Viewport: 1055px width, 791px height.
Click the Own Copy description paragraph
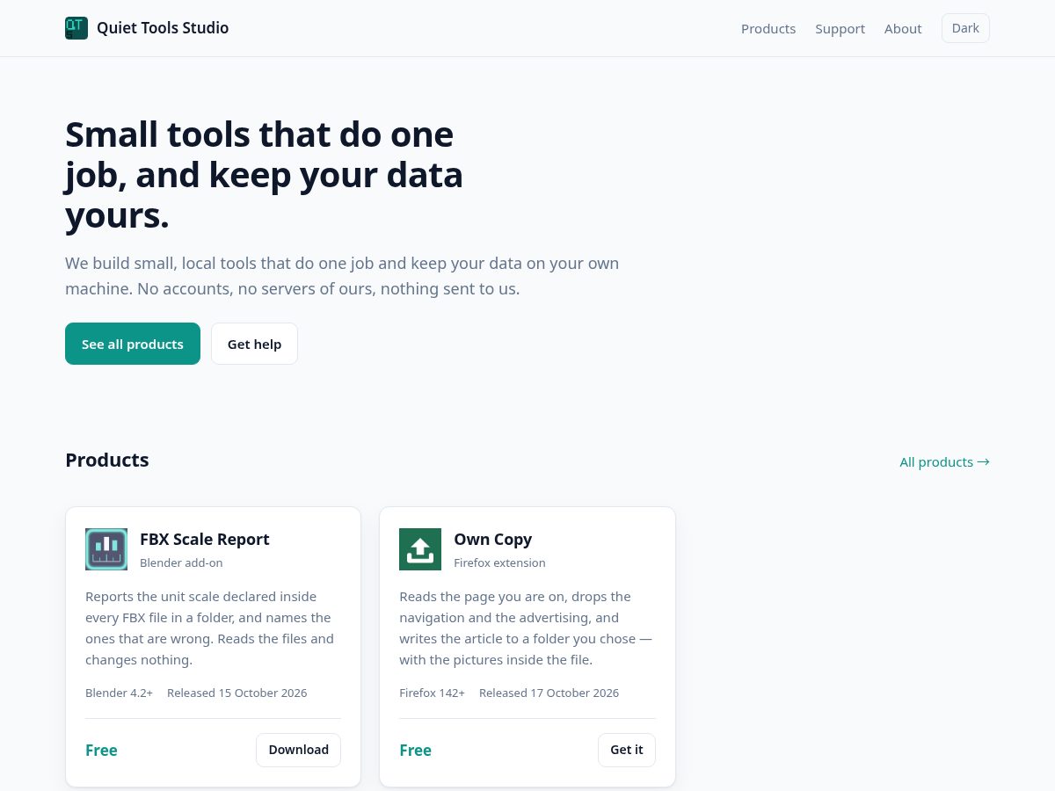[526, 628]
